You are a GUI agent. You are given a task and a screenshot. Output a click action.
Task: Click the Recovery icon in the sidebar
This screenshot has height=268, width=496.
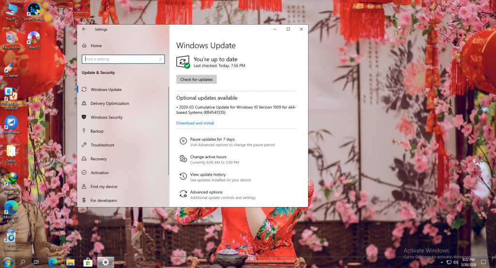coord(84,159)
